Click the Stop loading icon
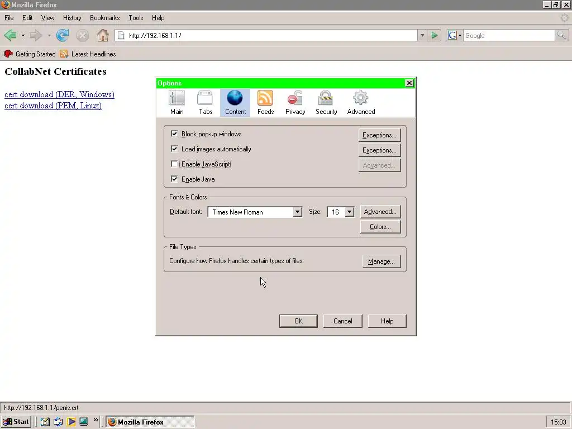This screenshot has height=429, width=572. 83,35
